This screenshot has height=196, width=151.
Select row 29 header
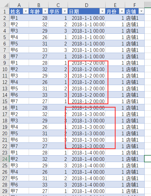click(5, 191)
